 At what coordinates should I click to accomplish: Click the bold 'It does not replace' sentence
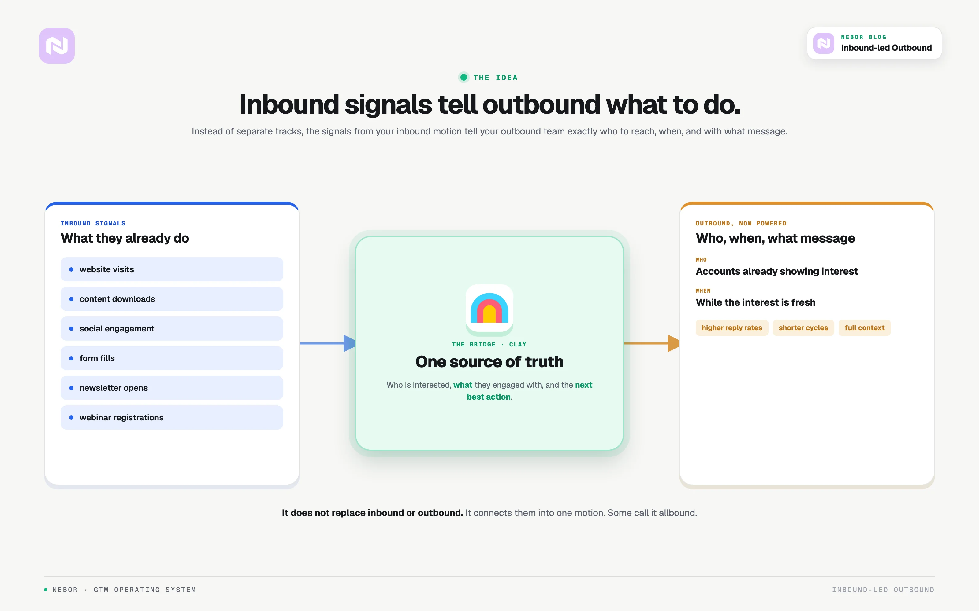[x=372, y=513]
